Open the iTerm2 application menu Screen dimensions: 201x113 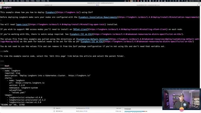click(6, 1)
